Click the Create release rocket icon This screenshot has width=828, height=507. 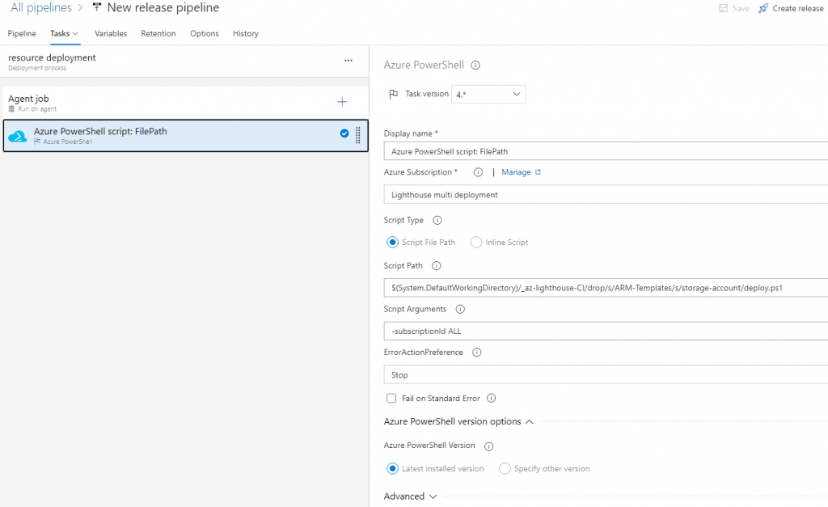coord(763,8)
